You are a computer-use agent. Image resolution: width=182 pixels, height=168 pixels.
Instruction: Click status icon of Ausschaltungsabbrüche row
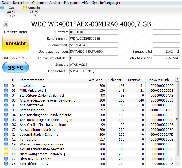(6, 129)
